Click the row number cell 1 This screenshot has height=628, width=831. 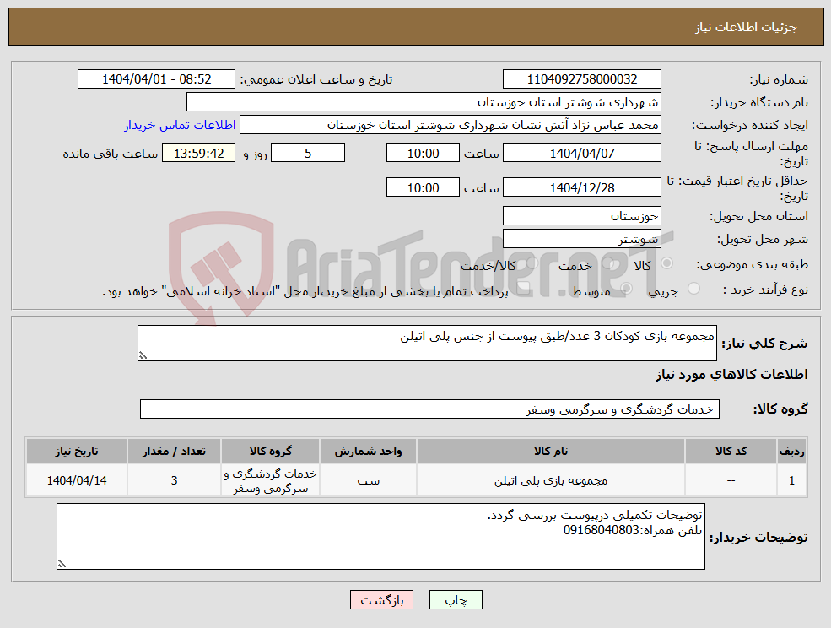coord(792,480)
